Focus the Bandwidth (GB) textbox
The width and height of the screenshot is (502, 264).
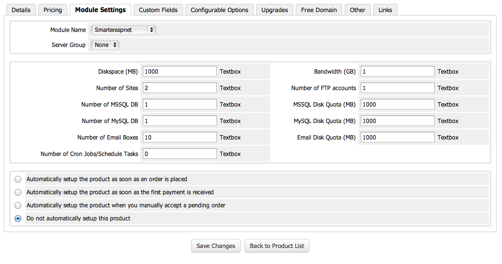click(397, 72)
